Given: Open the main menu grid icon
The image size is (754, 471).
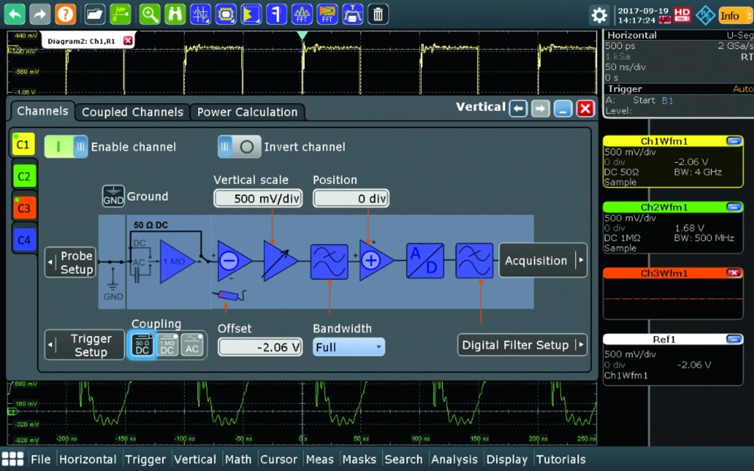Looking at the screenshot, I should pyautogui.click(x=12, y=459).
